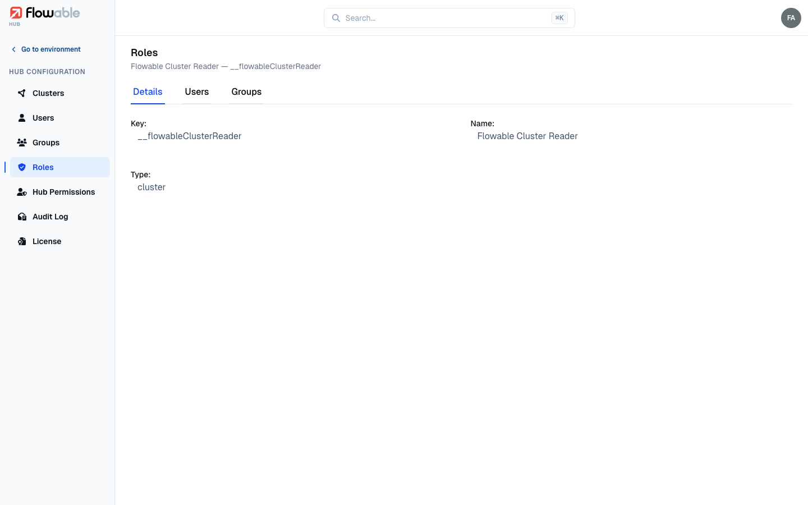This screenshot has width=808, height=505.
Task: Click the Groups people icon in sidebar
Action: 22,143
